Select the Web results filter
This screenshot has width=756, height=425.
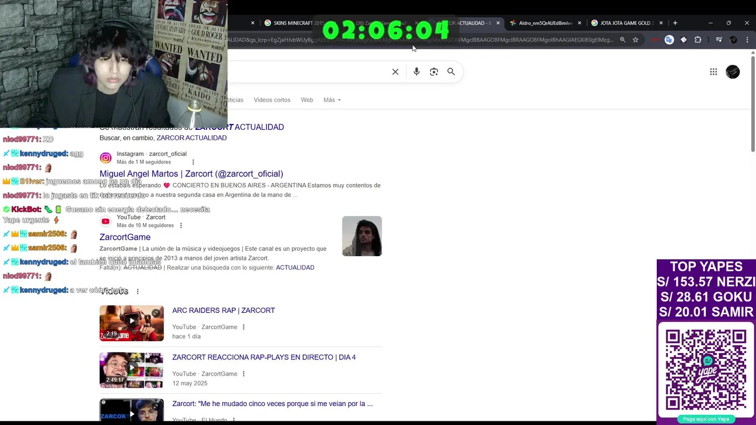click(x=307, y=100)
